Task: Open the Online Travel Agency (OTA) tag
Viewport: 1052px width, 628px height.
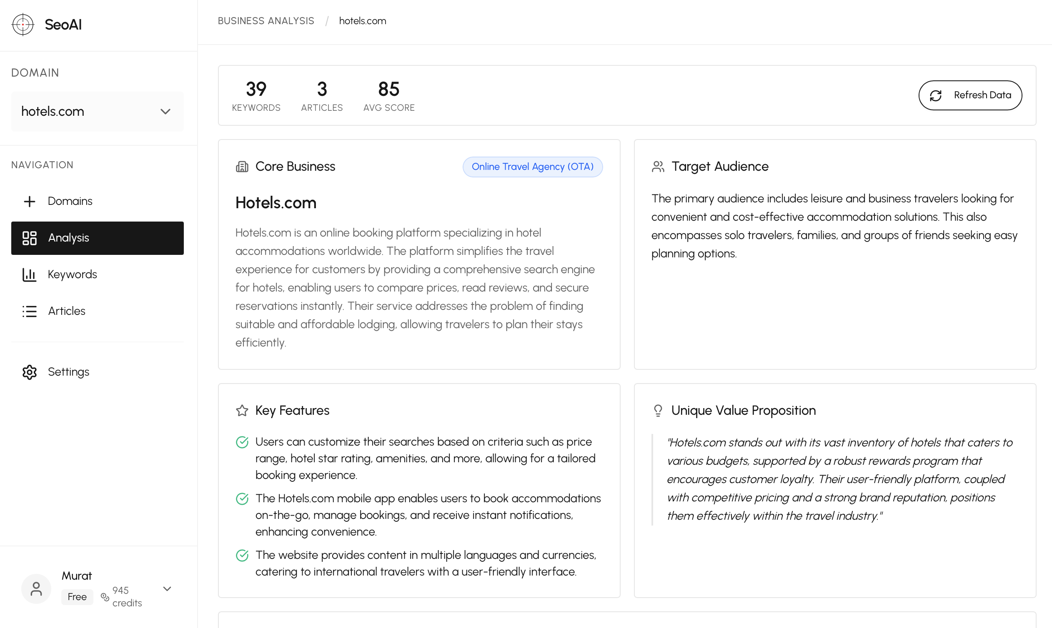Action: pyautogui.click(x=532, y=167)
